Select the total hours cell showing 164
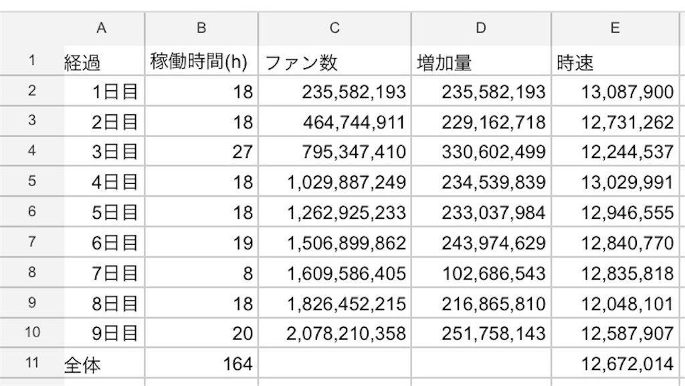685x386 pixels. click(x=201, y=363)
